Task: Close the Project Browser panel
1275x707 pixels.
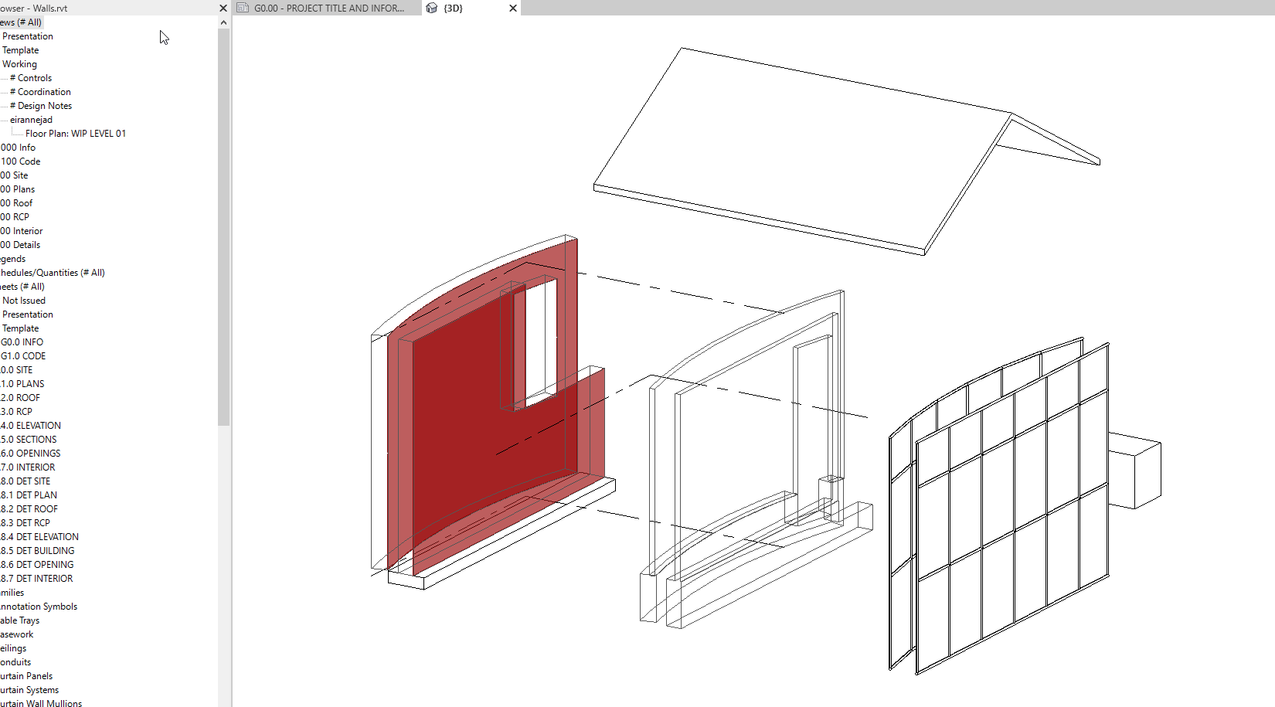Action: [223, 8]
